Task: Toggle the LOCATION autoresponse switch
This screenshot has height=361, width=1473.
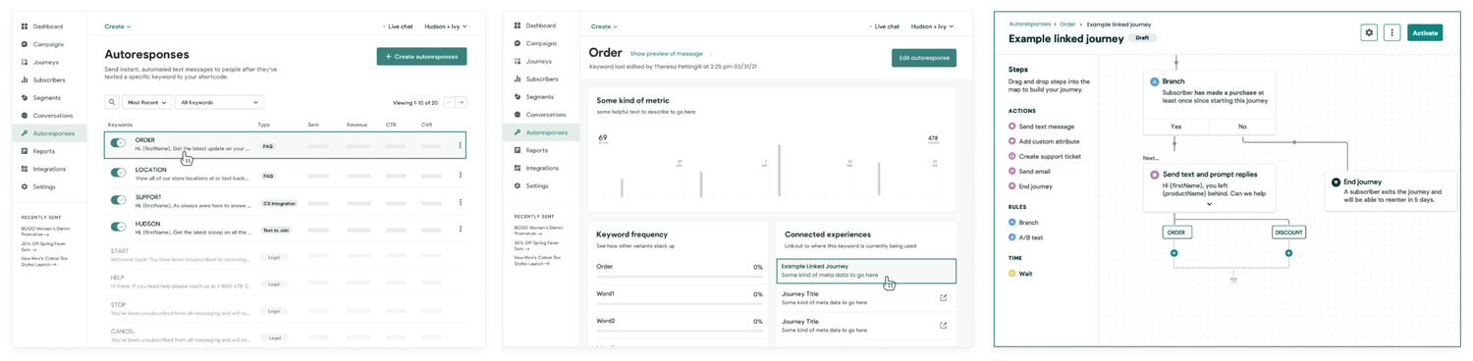Action: coord(118,173)
